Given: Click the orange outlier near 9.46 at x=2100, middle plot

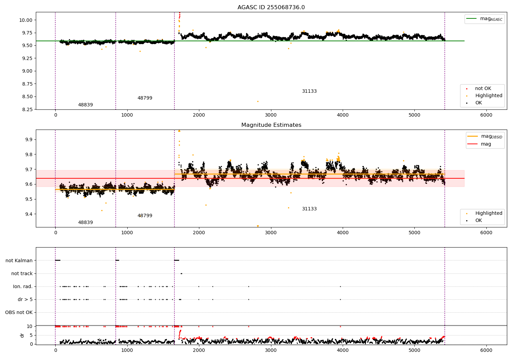Looking at the screenshot, I should (x=206, y=205).
